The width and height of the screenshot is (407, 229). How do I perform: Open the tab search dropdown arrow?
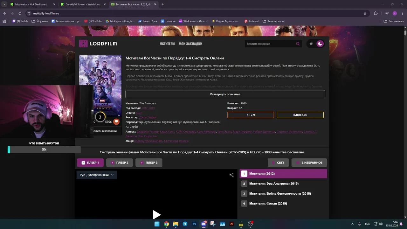click(4, 4)
